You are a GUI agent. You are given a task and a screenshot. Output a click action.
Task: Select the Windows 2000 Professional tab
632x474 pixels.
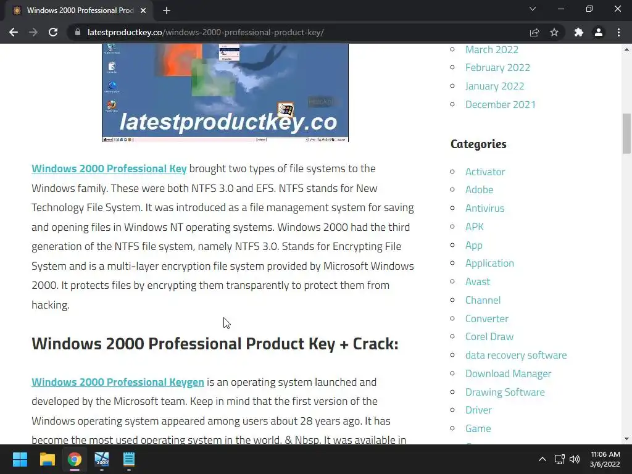pyautogui.click(x=80, y=10)
